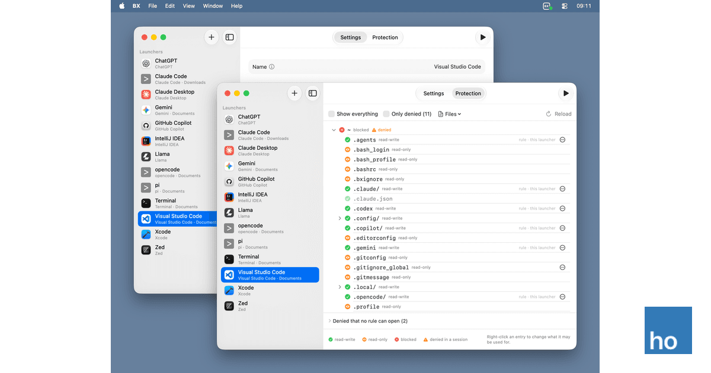Open the Help menu
This screenshot has width=711, height=373.
(x=236, y=6)
